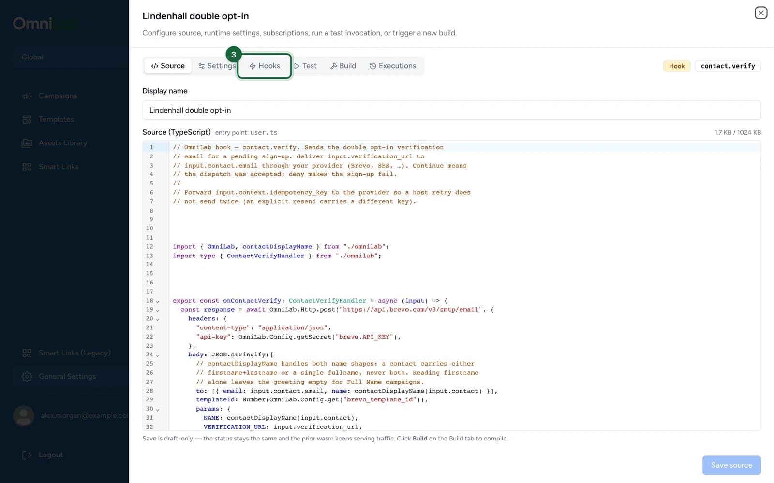Click line number 12 in the gutter
This screenshot has height=483, width=774.
[x=149, y=247]
